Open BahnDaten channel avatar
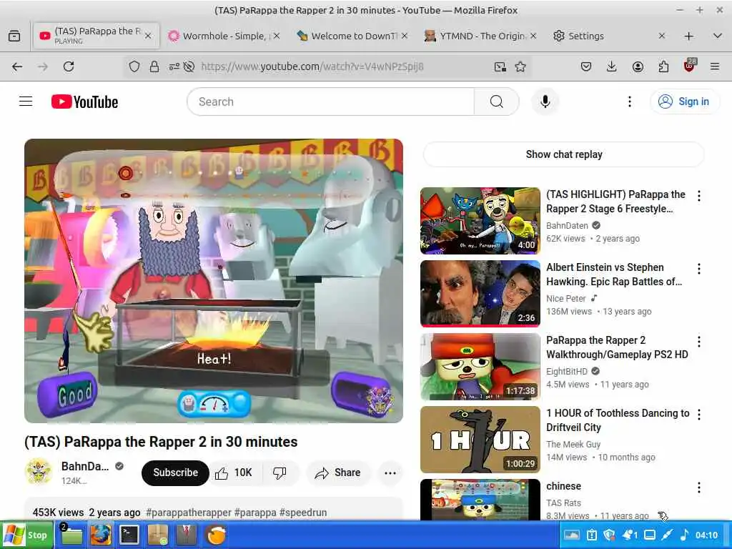The image size is (732, 549). 39,472
